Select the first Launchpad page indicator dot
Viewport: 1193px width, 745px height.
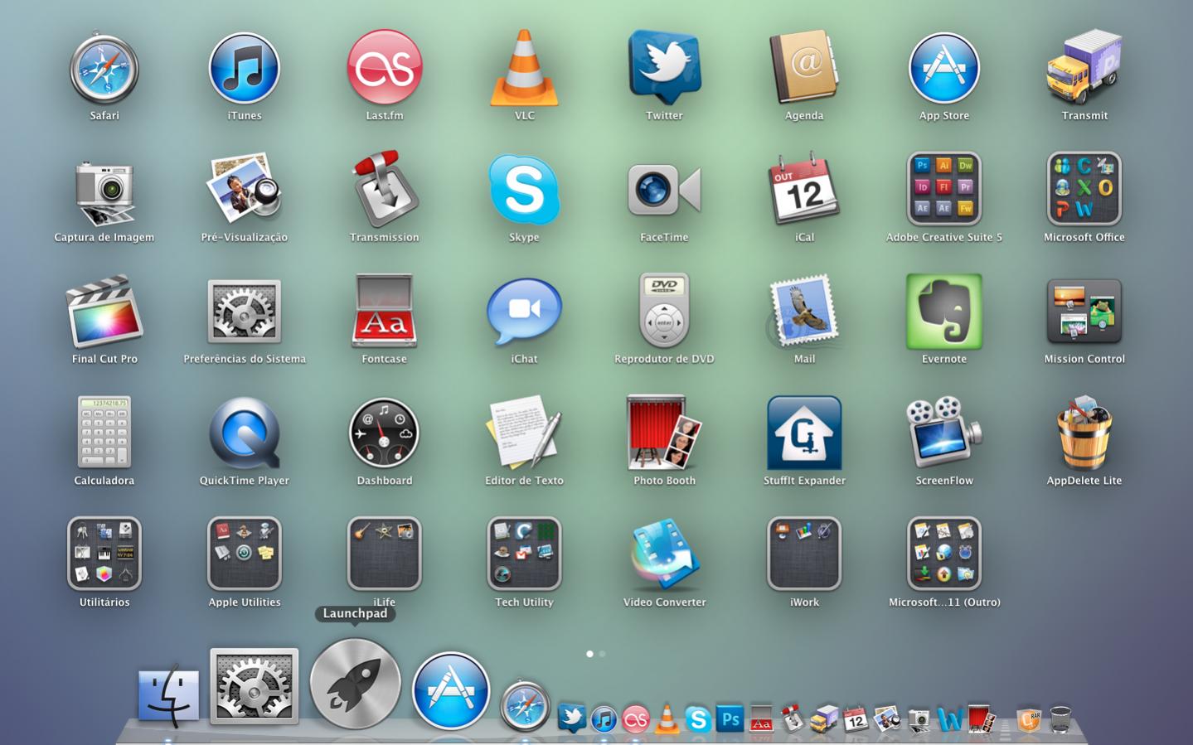tap(589, 654)
